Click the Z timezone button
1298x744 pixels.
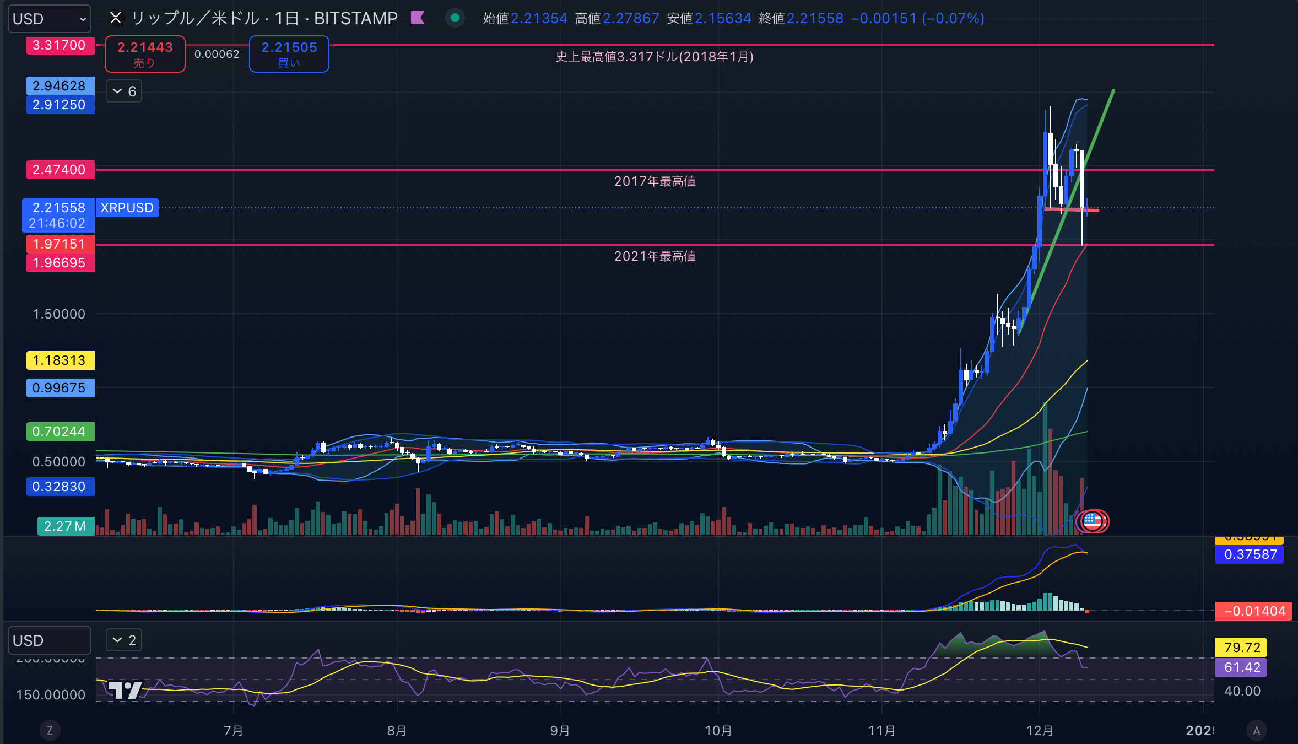point(50,730)
